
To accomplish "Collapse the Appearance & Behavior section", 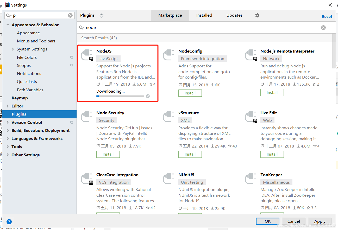I will pyautogui.click(x=8, y=25).
